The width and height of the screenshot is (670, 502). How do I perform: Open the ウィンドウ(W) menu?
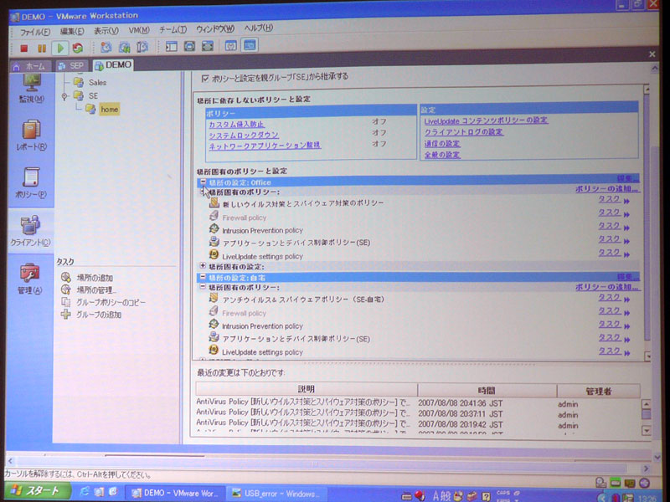[215, 29]
